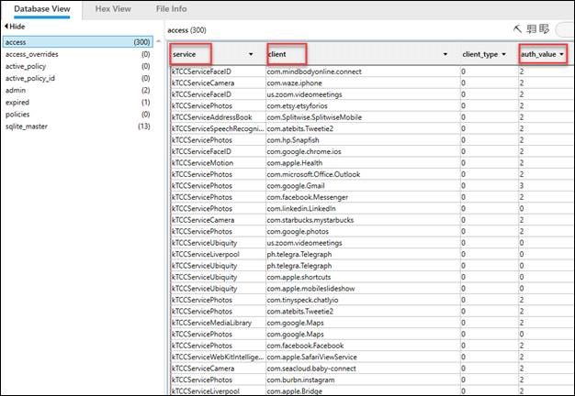Open the admin table in list
Screen dimensions: 575x396
click(16, 90)
